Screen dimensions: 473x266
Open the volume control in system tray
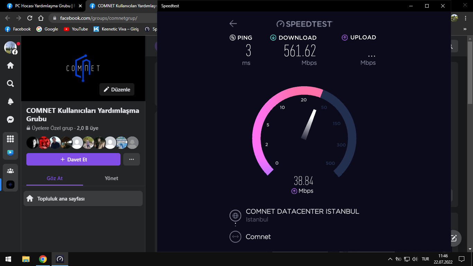(x=415, y=259)
